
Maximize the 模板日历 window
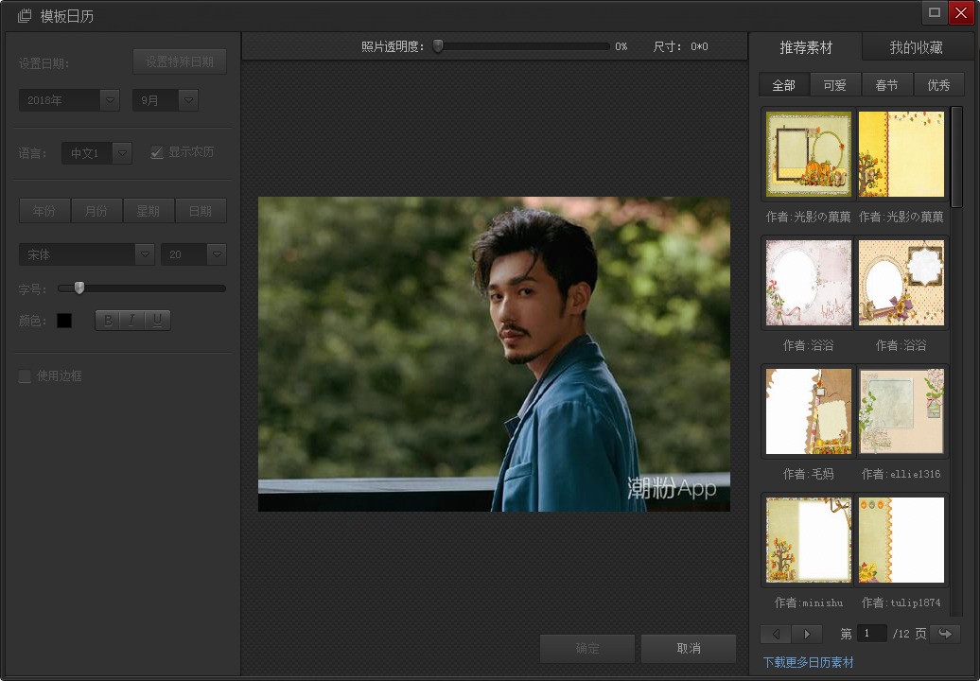point(934,12)
